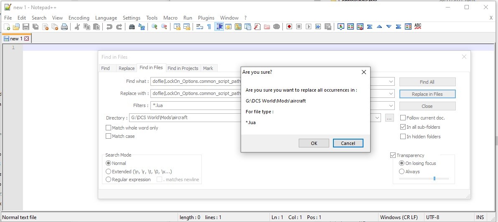Open the Plugins menu
Viewport: 498px width, 222px height.
[206, 18]
